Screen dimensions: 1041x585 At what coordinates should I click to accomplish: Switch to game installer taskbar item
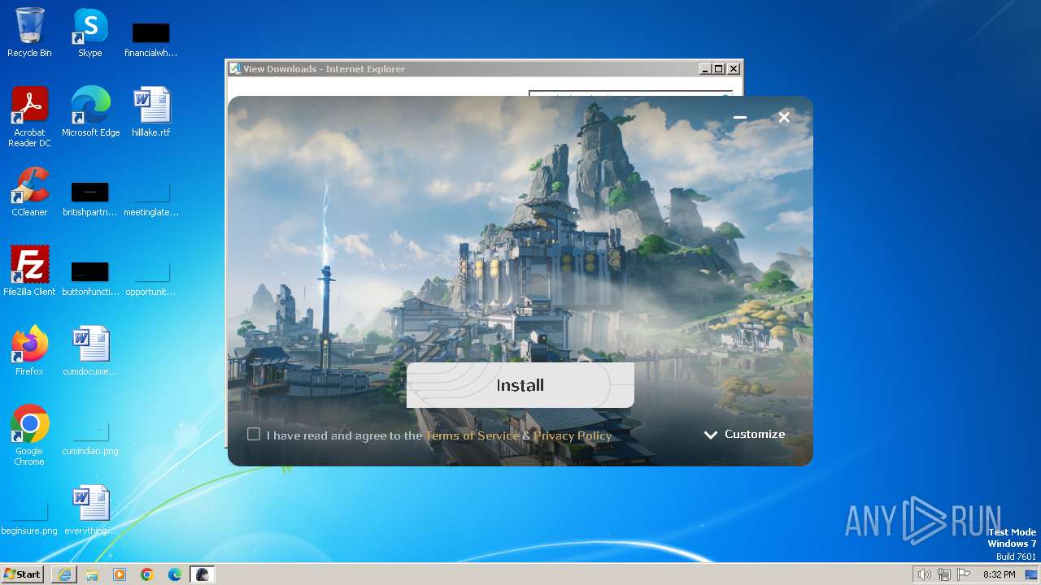[203, 574]
